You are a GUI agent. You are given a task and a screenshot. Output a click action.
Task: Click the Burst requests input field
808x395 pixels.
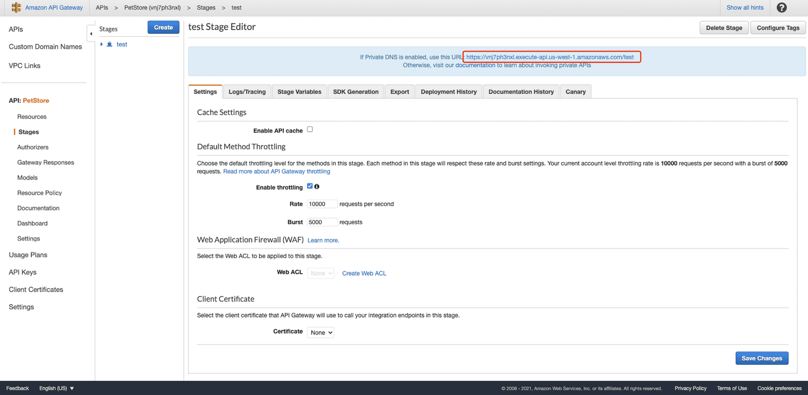tap(322, 222)
